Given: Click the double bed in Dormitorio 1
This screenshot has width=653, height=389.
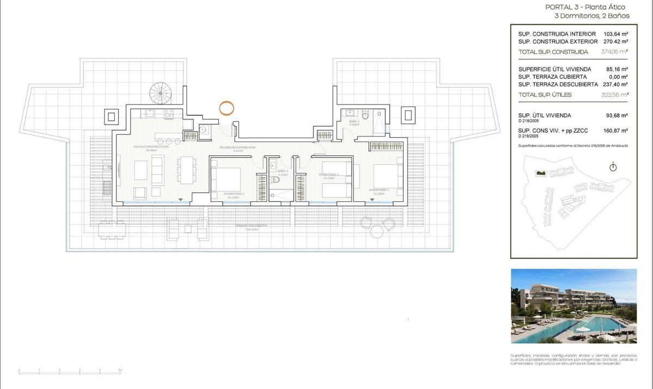Looking at the screenshot, I should pos(387,176).
